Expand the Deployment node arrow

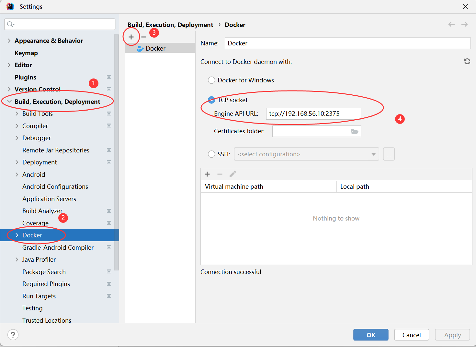pyautogui.click(x=17, y=162)
